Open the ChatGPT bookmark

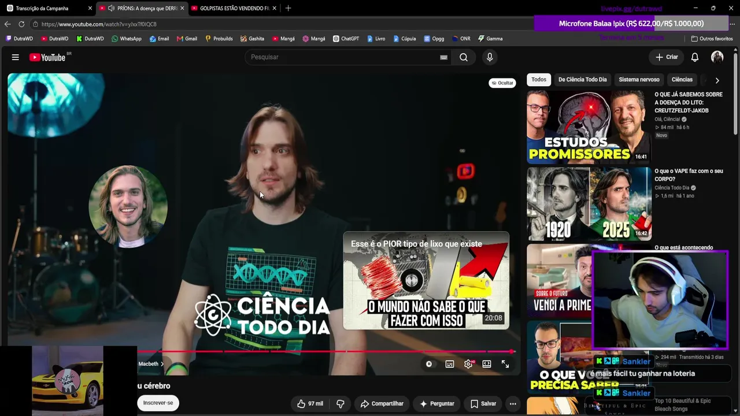(x=346, y=39)
